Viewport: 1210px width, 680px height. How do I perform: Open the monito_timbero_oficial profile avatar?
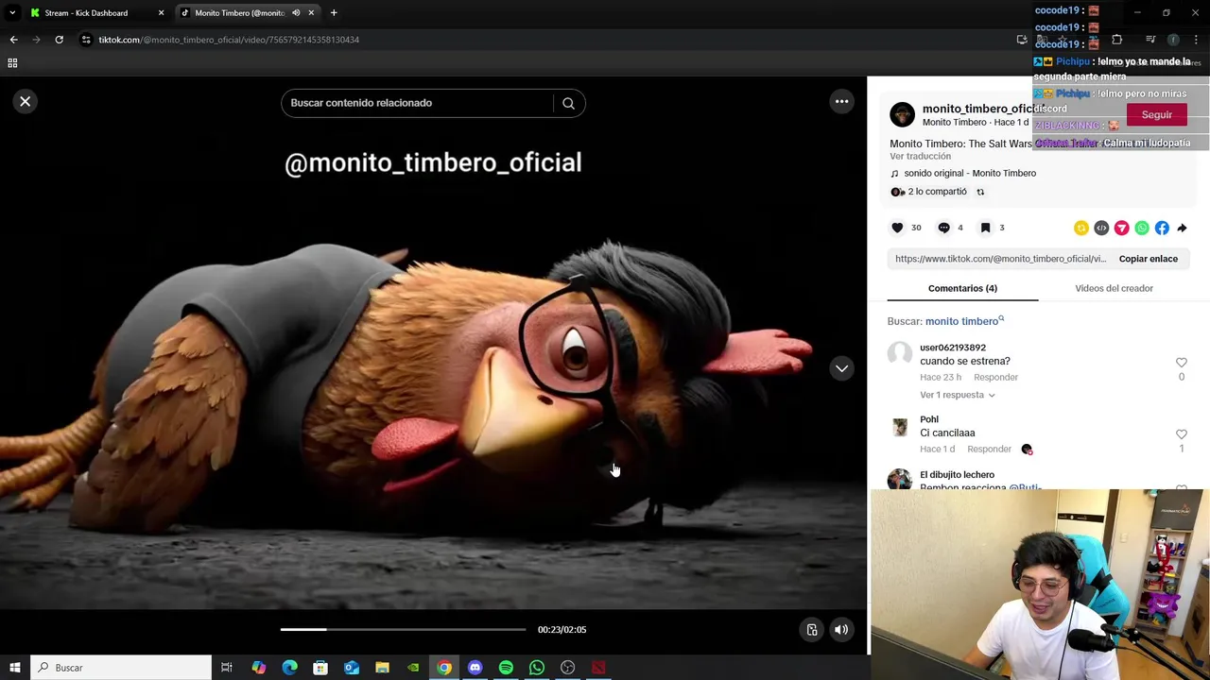(902, 115)
